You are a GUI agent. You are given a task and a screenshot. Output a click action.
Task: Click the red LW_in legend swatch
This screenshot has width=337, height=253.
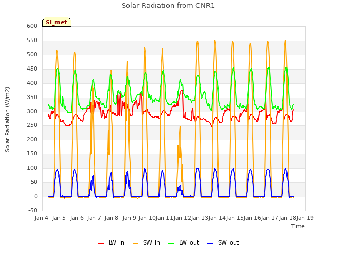[x=101, y=244]
